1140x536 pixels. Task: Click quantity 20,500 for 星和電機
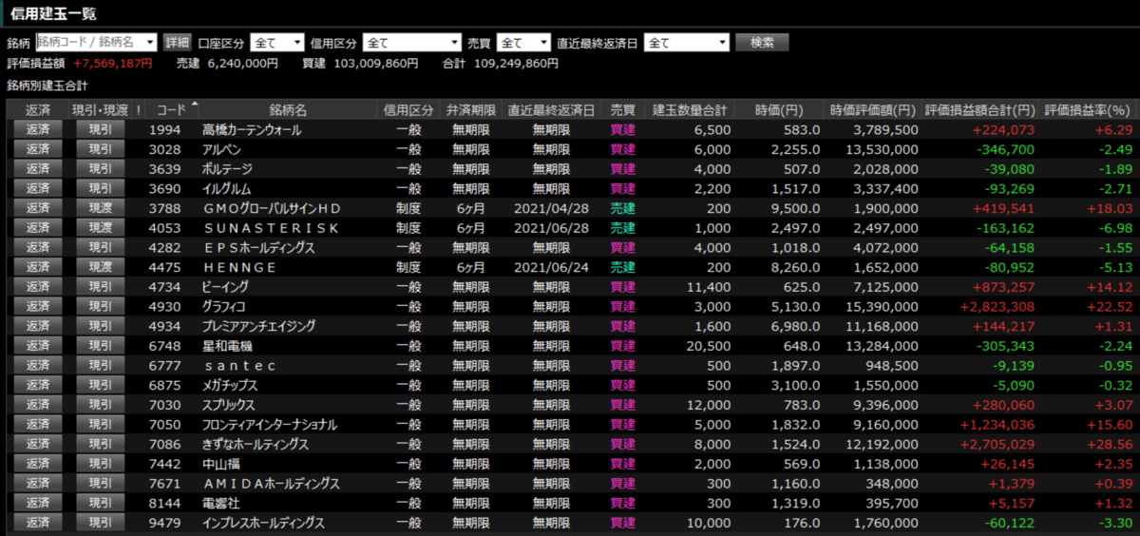click(x=709, y=346)
